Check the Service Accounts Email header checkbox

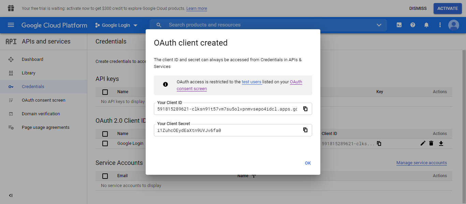tap(105, 175)
